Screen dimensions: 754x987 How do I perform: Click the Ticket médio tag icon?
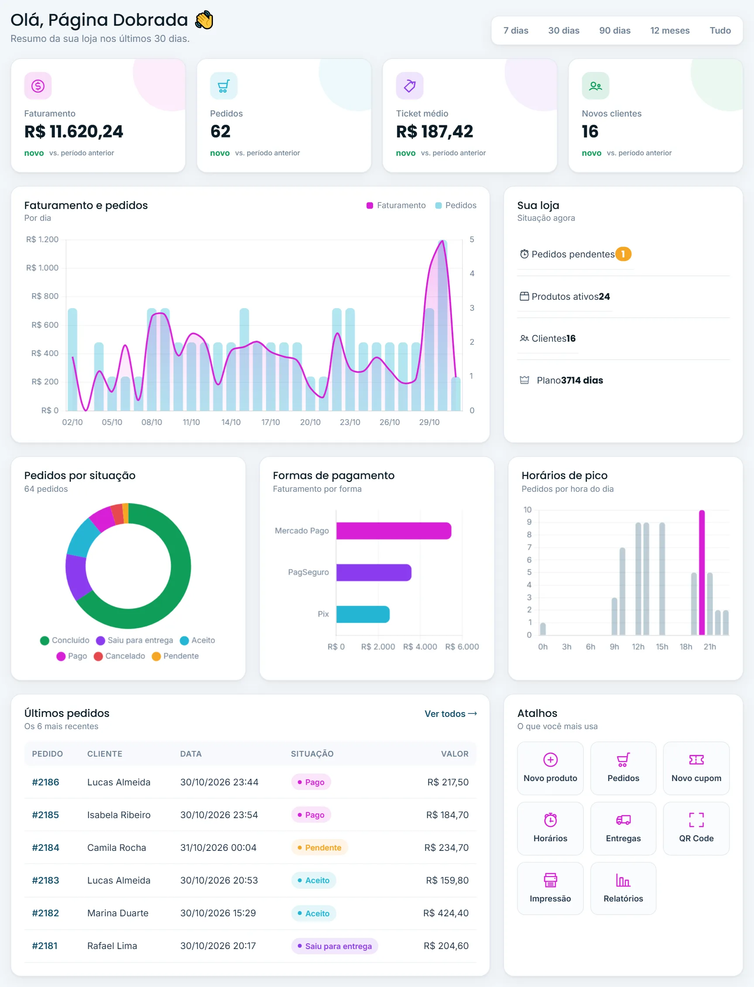pos(409,86)
